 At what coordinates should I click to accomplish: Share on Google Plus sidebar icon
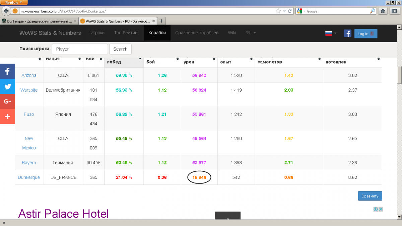coord(7,101)
